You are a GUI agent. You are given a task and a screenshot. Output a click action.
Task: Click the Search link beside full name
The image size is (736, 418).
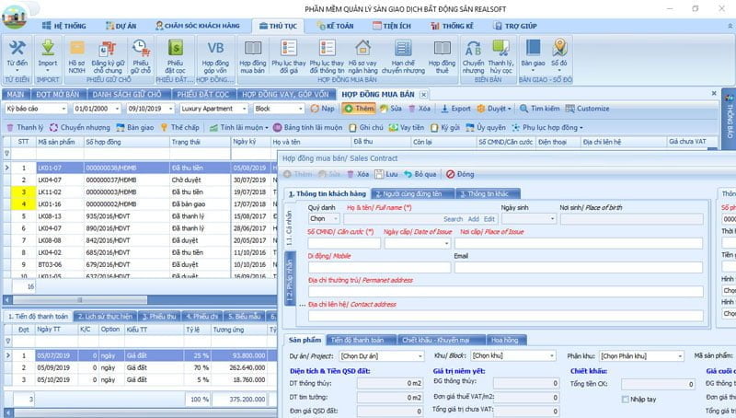[x=453, y=219]
